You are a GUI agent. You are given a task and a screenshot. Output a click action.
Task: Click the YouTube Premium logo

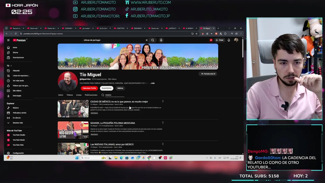20,40
